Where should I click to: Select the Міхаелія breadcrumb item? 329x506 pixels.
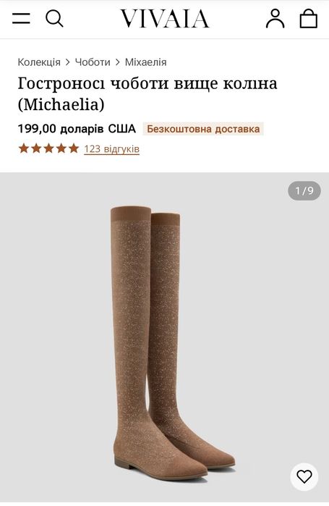(145, 62)
